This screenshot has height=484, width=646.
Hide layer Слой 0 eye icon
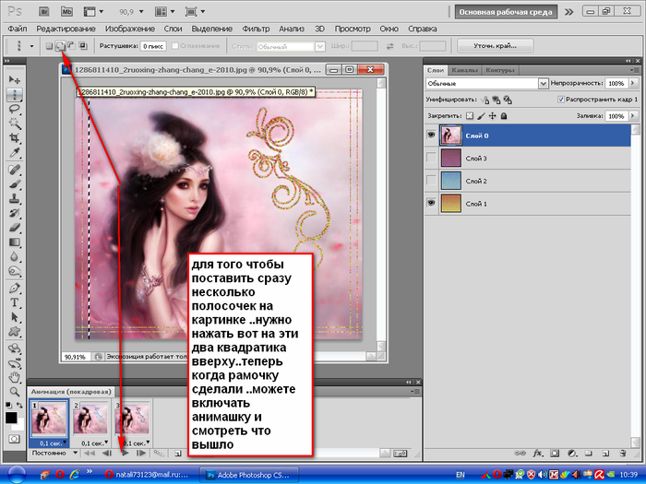431,135
